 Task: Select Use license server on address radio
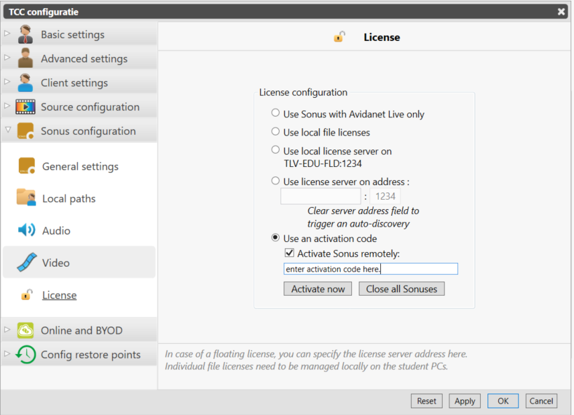coord(276,181)
